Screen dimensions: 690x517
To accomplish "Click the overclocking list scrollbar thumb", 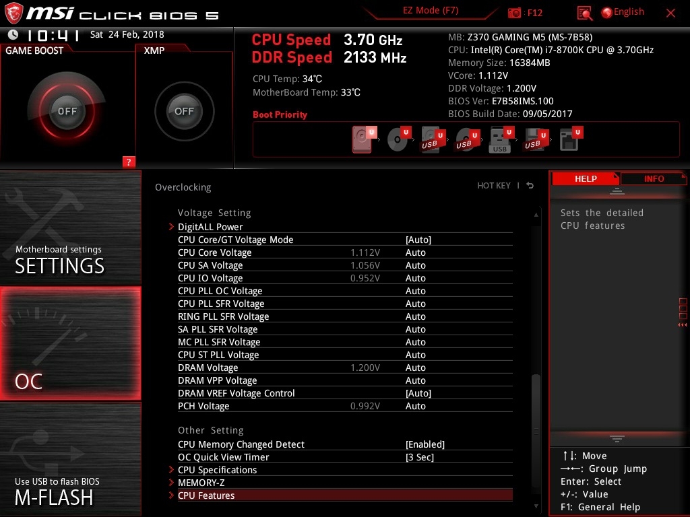I will [x=536, y=404].
